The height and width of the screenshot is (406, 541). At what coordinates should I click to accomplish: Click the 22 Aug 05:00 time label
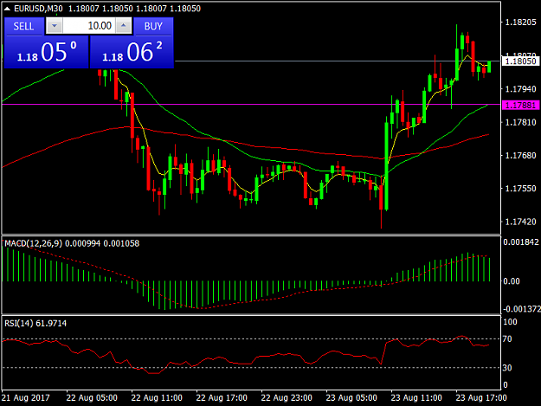pyautogui.click(x=92, y=397)
